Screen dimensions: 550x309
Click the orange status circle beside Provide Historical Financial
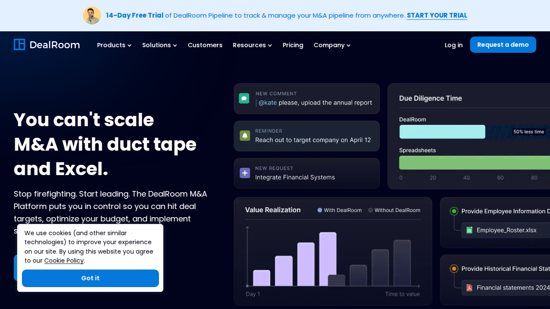tap(454, 269)
